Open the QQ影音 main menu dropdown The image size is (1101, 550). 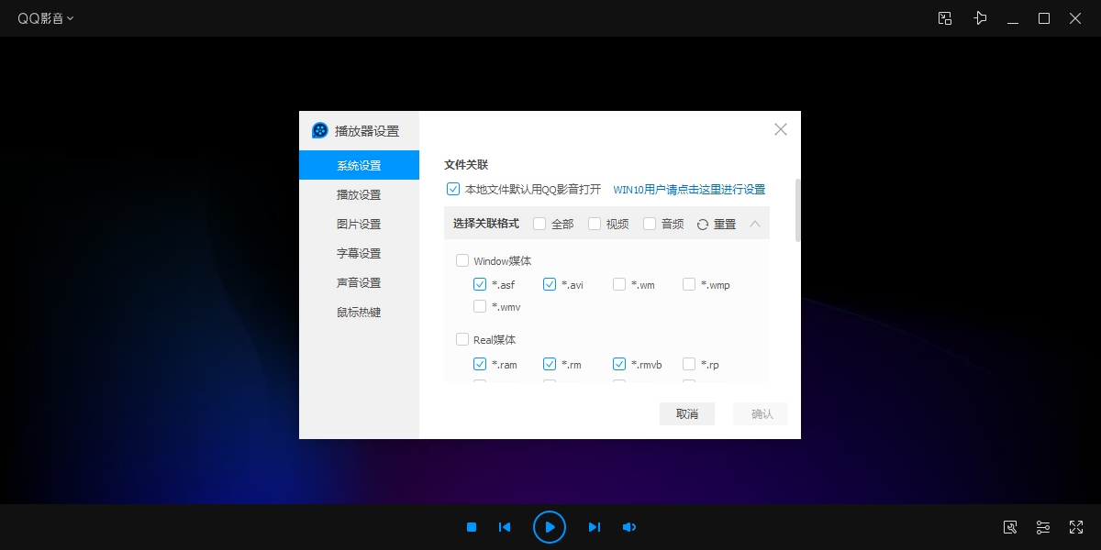click(46, 18)
